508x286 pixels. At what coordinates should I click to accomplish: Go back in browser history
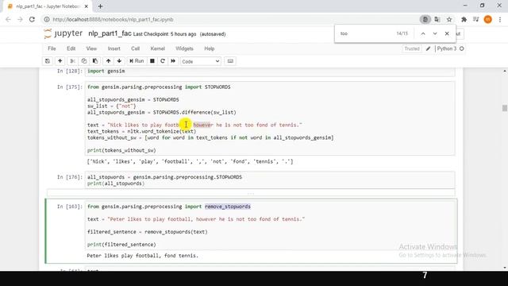pyautogui.click(x=8, y=19)
